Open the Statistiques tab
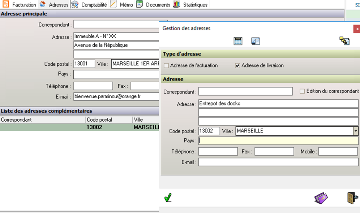The height and width of the screenshot is (213, 360). [195, 5]
